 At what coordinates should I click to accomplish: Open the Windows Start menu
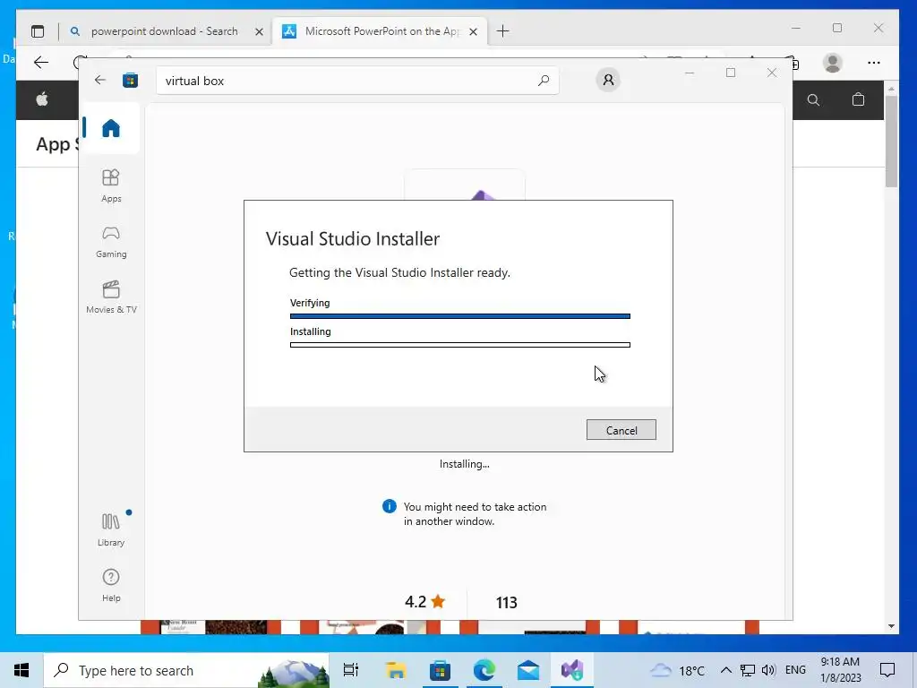point(21,670)
